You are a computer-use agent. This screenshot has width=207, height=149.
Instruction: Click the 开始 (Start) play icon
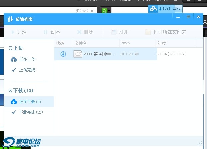point(13,32)
